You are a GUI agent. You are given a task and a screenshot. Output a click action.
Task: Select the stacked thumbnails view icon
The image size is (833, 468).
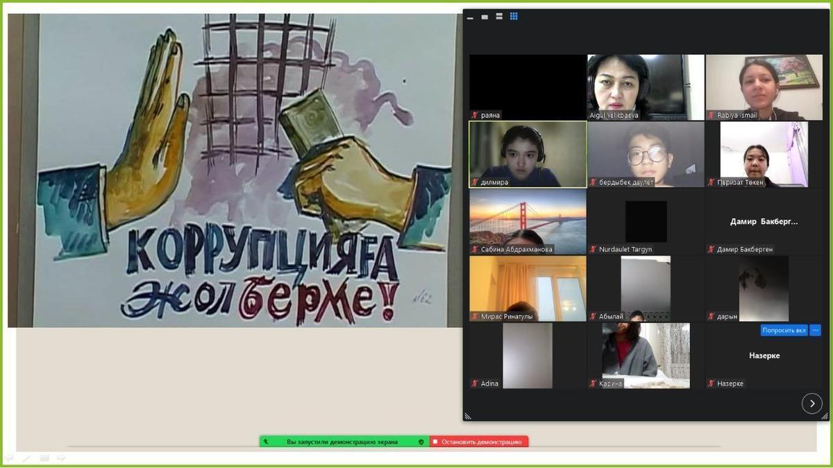coord(499,17)
